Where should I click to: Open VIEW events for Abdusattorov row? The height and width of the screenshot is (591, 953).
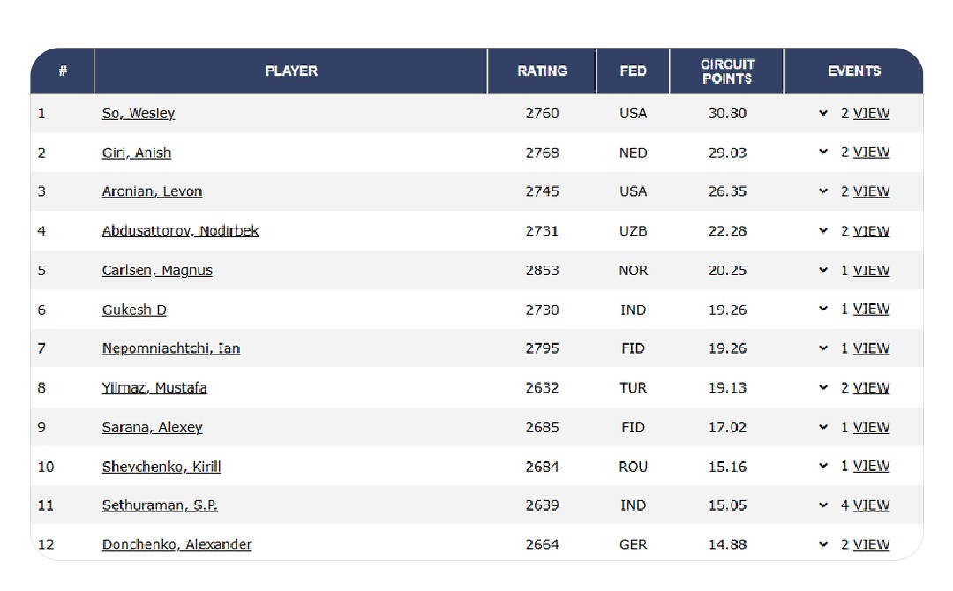coord(871,231)
